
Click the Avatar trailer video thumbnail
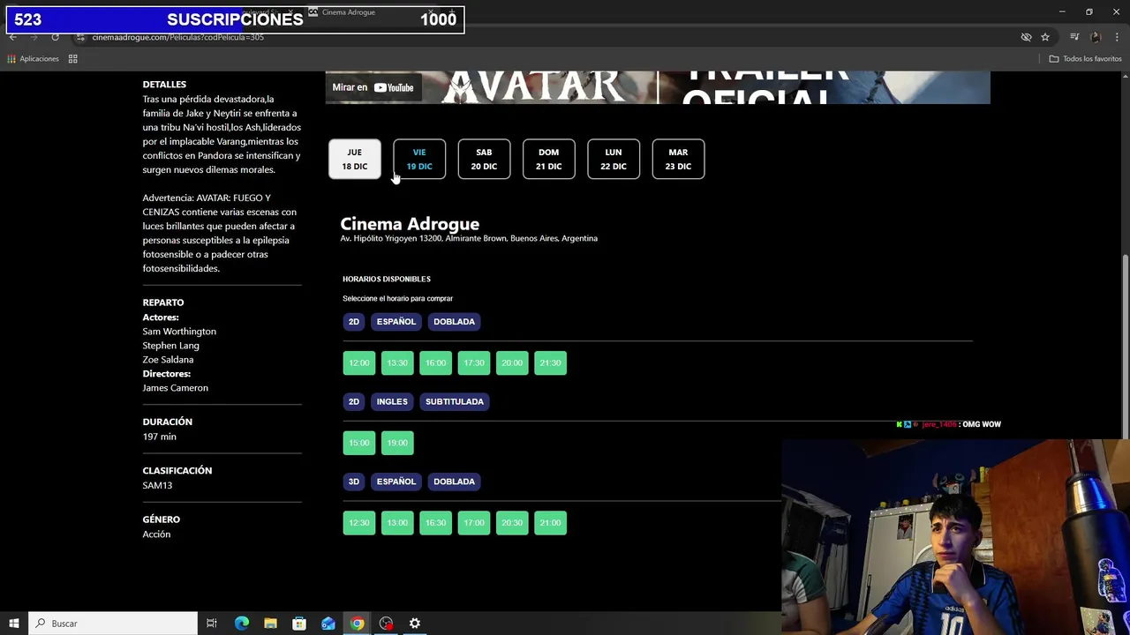658,87
